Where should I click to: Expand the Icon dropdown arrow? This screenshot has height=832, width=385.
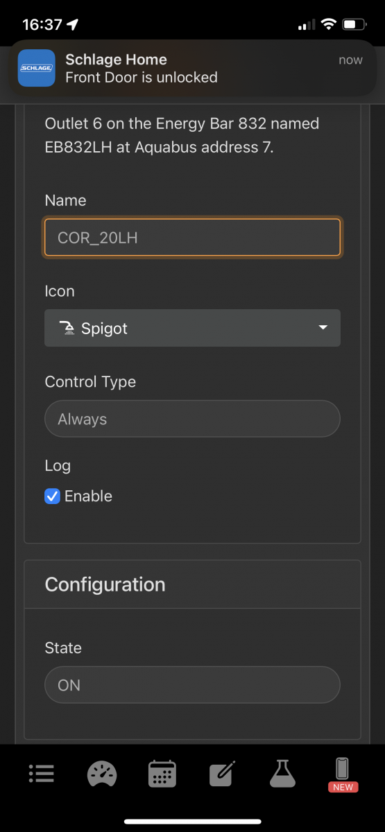[x=323, y=327]
